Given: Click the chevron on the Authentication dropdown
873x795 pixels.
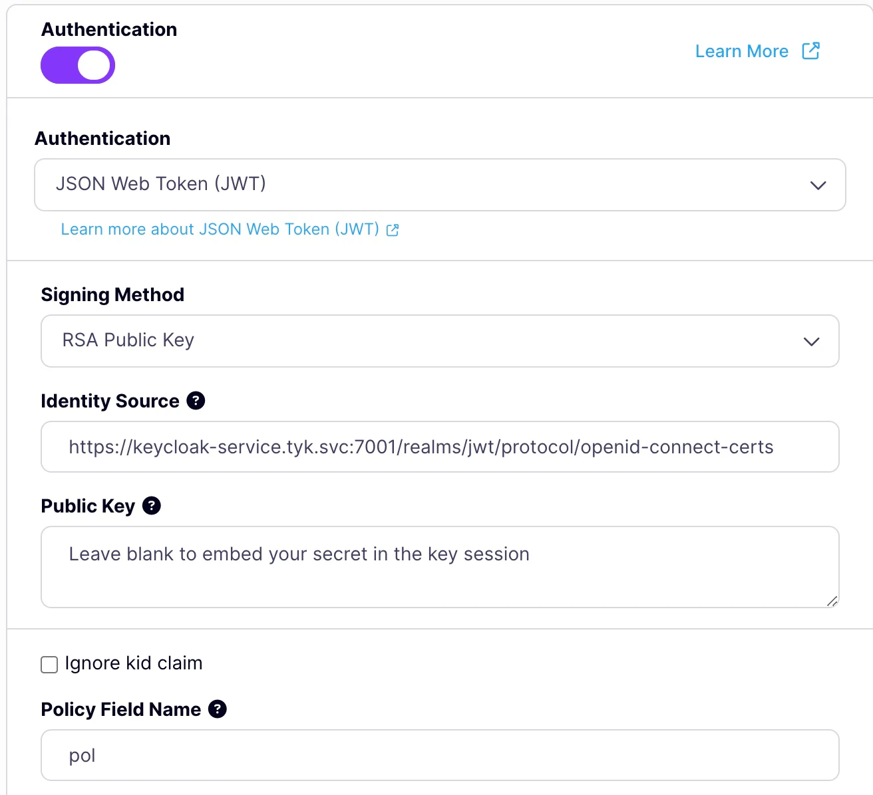Looking at the screenshot, I should point(818,185).
